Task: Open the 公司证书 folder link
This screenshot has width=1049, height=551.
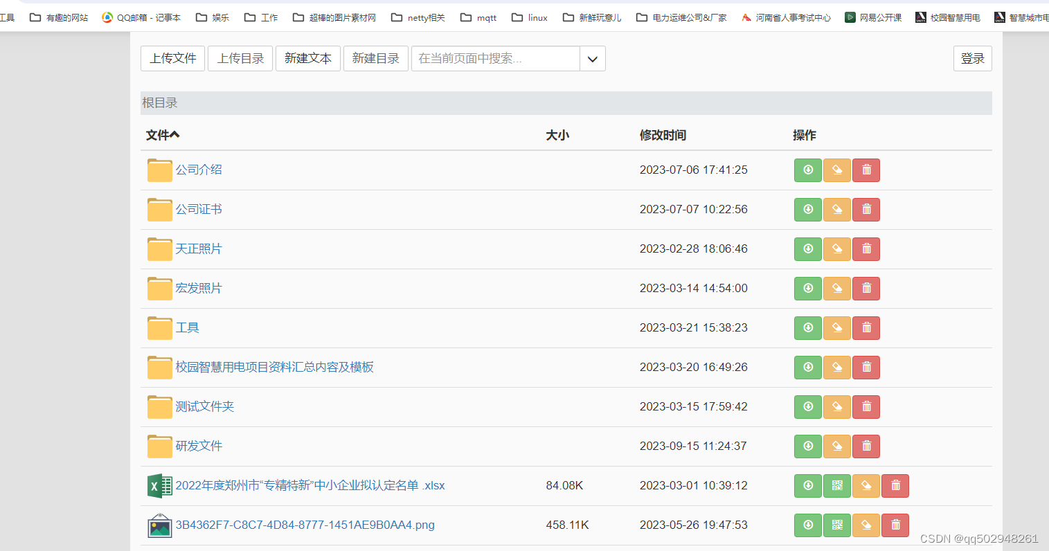Action: pyautogui.click(x=199, y=209)
